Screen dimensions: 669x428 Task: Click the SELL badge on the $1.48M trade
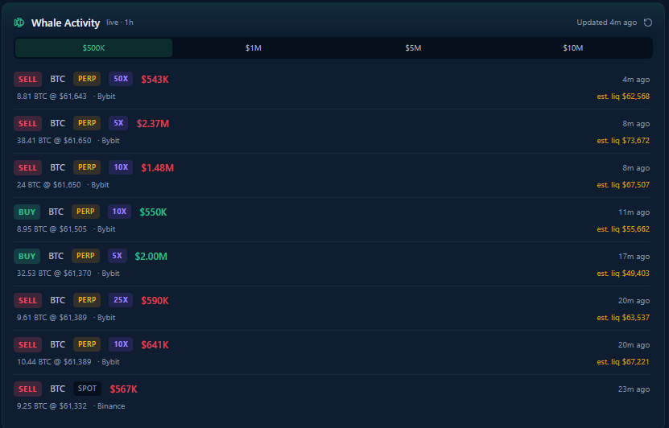(x=27, y=168)
